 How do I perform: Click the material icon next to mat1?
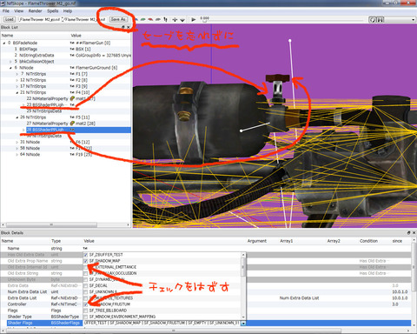[72, 98]
